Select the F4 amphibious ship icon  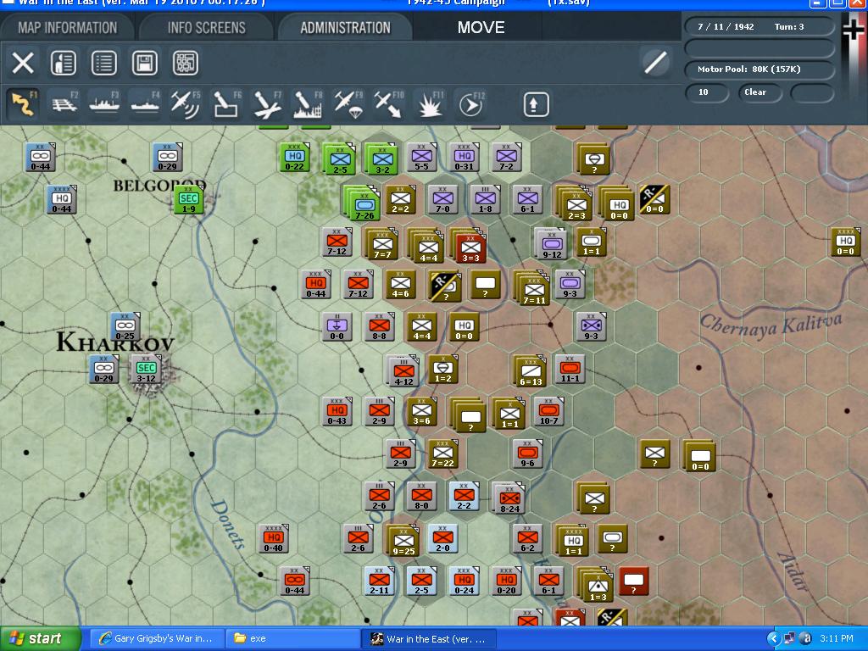[145, 103]
